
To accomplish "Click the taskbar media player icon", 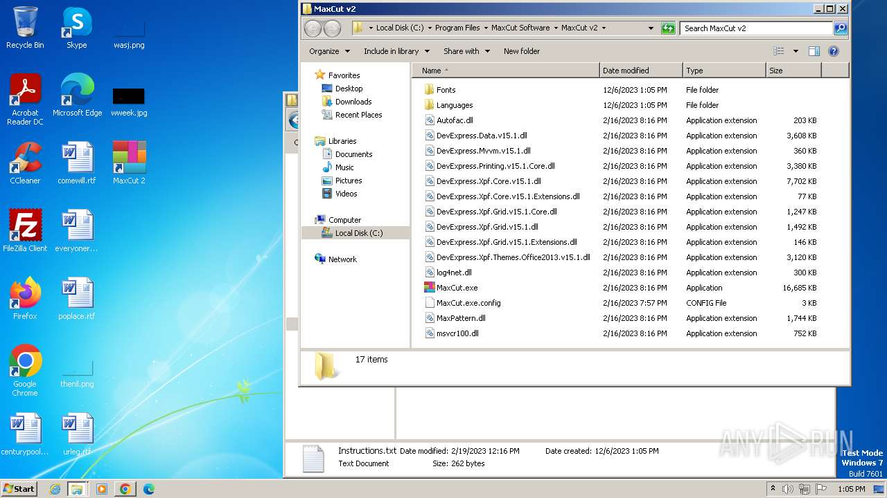I will click(102, 489).
